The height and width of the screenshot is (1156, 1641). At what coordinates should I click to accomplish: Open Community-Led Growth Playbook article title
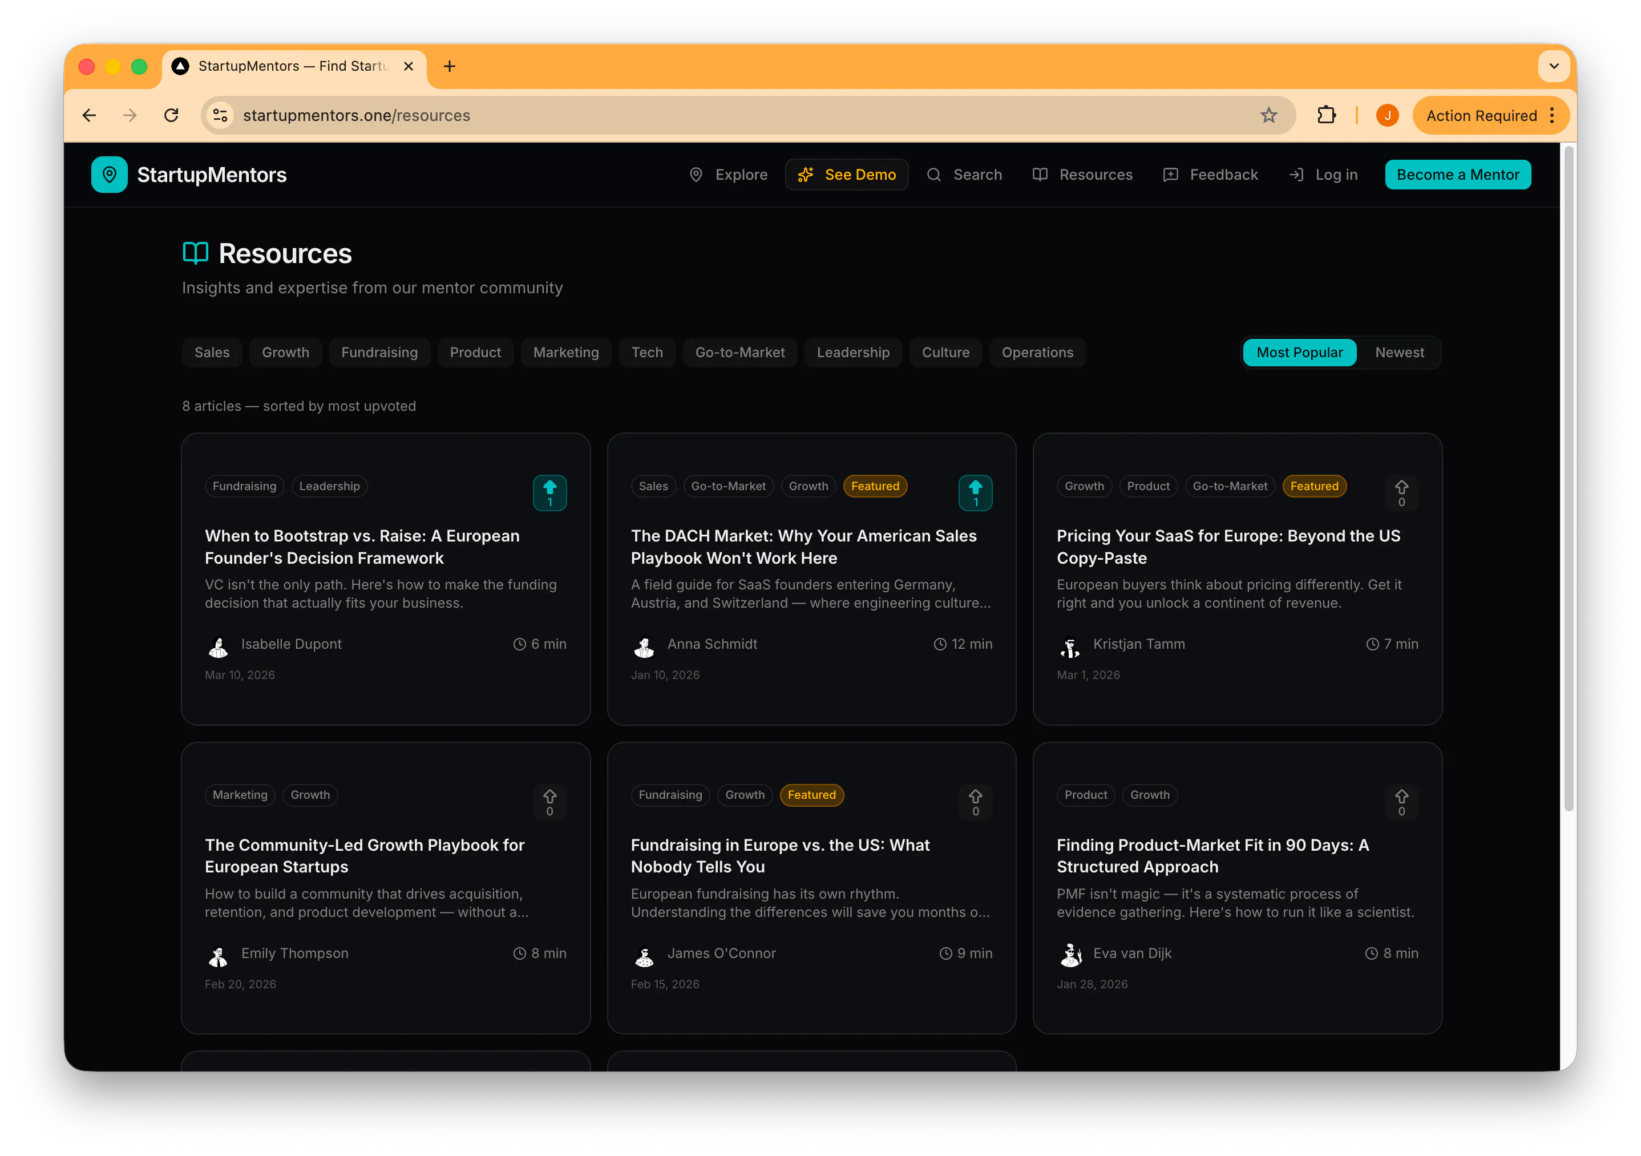pos(365,856)
